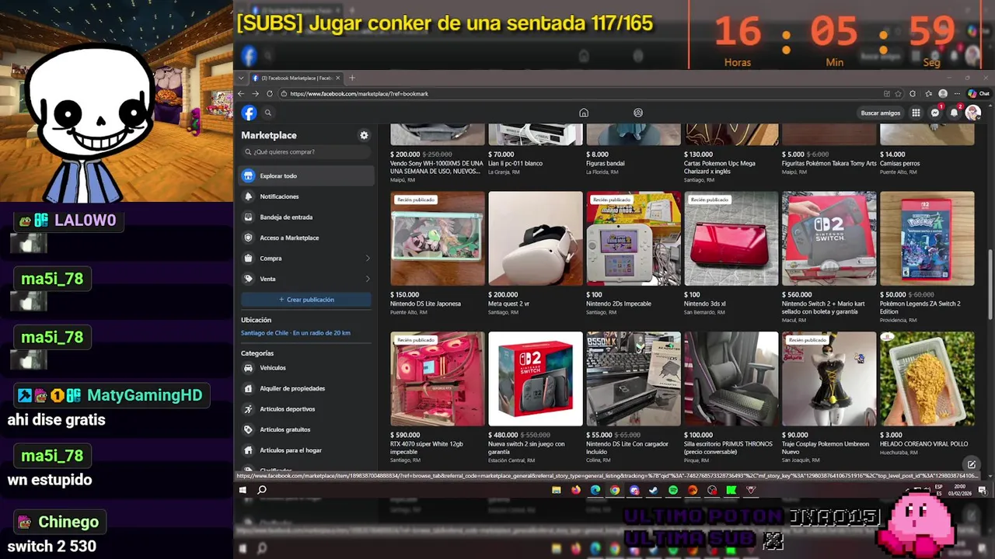Open Silla escritorio PRIMUS THRONOS listing
The width and height of the screenshot is (995, 559).
[731, 379]
